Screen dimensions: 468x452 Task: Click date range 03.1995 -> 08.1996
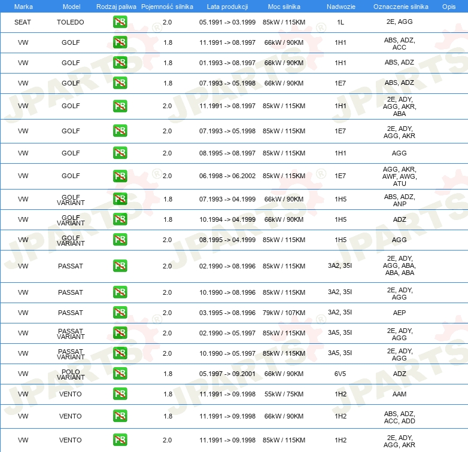tap(227, 313)
